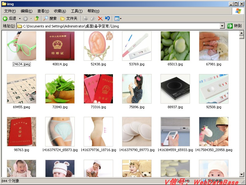Click the Windows flag logo
This screenshot has width=246, height=185.
(x=238, y=11)
